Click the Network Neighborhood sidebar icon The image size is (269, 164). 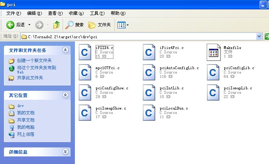click(12, 135)
